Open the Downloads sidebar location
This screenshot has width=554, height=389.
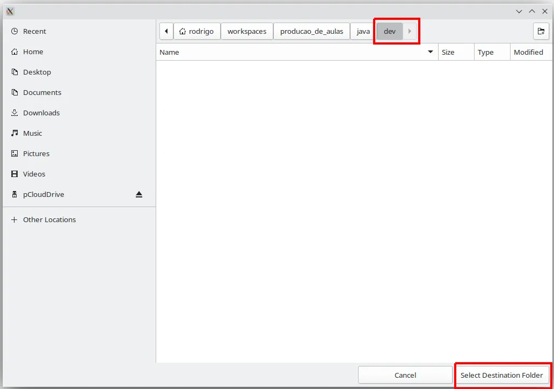click(79, 113)
